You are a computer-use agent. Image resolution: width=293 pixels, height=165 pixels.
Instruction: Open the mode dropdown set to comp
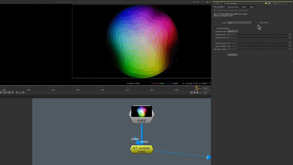239,23
